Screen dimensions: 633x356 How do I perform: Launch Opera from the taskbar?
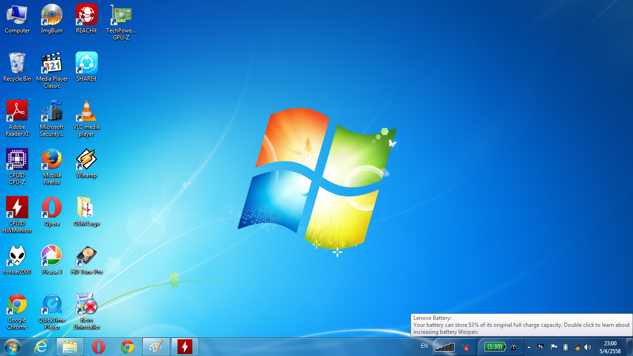pyautogui.click(x=99, y=347)
